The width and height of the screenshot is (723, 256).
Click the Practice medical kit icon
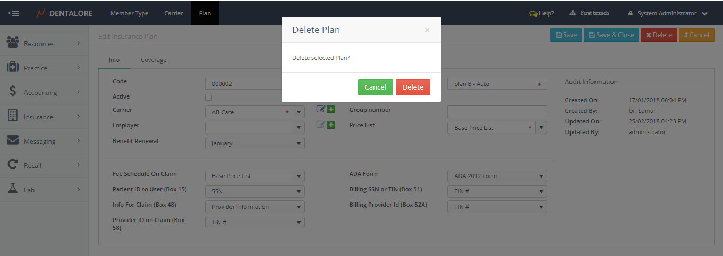pos(13,67)
